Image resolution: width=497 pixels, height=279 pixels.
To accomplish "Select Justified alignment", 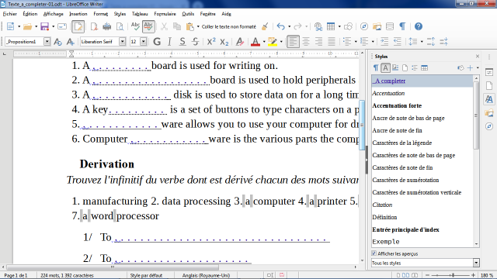I will (332, 42).
